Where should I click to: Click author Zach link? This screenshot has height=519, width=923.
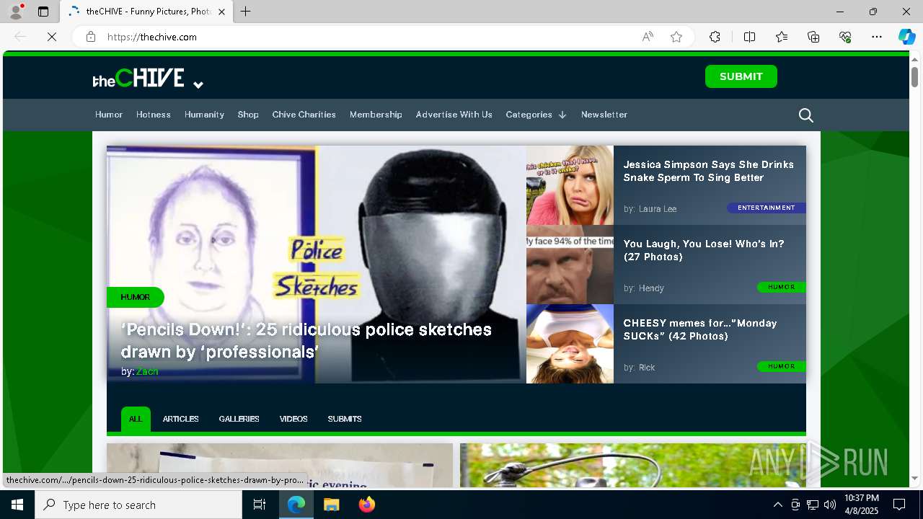[147, 371]
